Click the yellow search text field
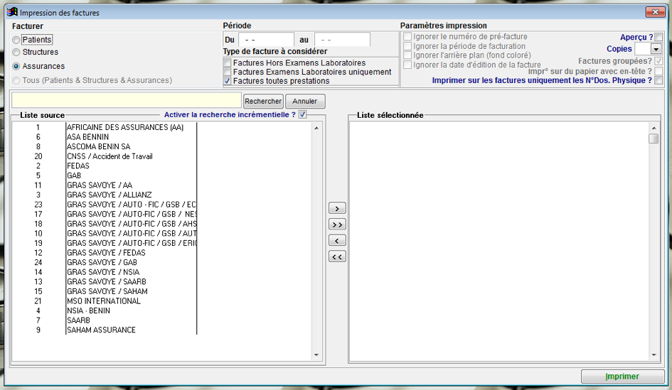 click(x=127, y=101)
